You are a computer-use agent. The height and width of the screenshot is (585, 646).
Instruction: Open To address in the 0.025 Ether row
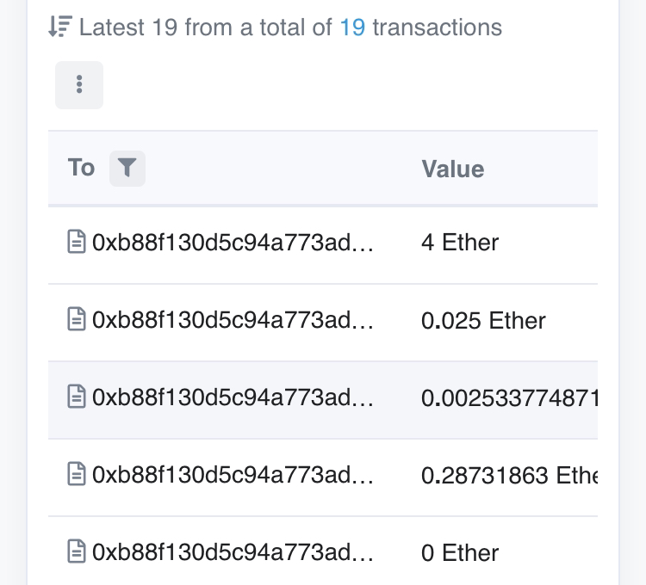tap(233, 320)
